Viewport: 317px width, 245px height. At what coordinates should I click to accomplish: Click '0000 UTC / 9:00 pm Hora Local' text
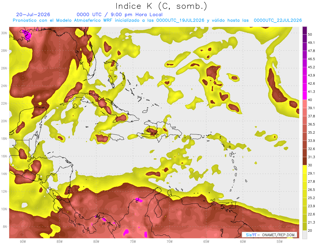tap(119, 15)
